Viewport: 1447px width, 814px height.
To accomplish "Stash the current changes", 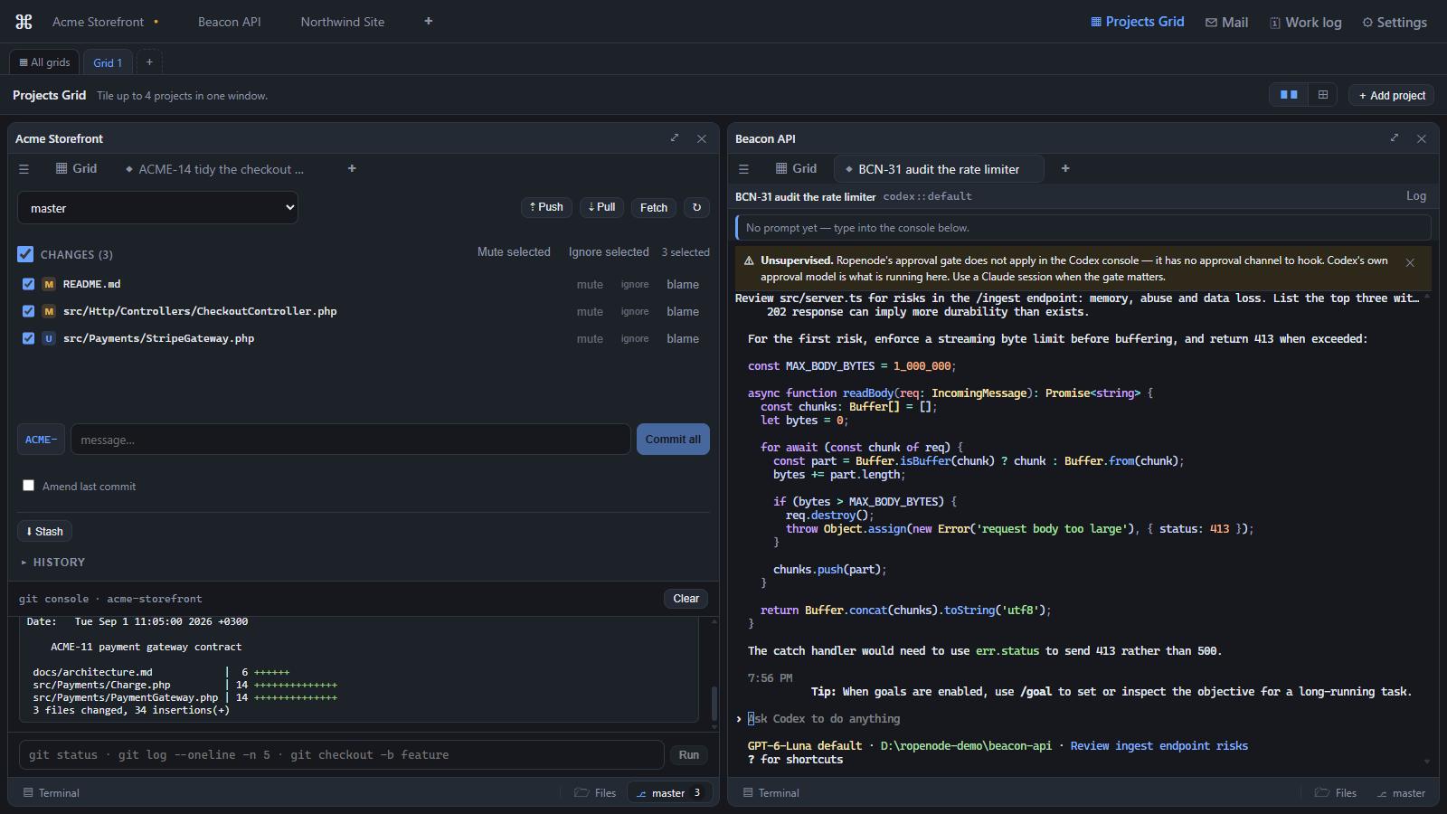I will (x=44, y=532).
